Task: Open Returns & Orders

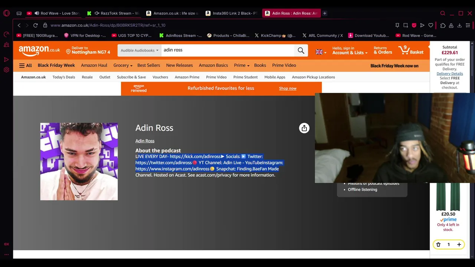Action: [x=383, y=50]
